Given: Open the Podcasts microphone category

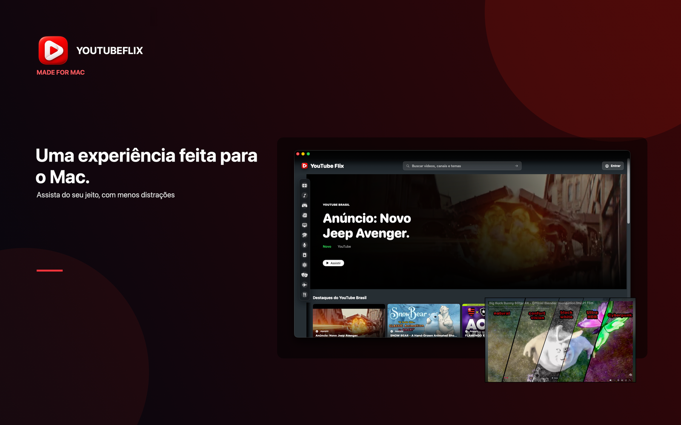Looking at the screenshot, I should click(x=304, y=245).
